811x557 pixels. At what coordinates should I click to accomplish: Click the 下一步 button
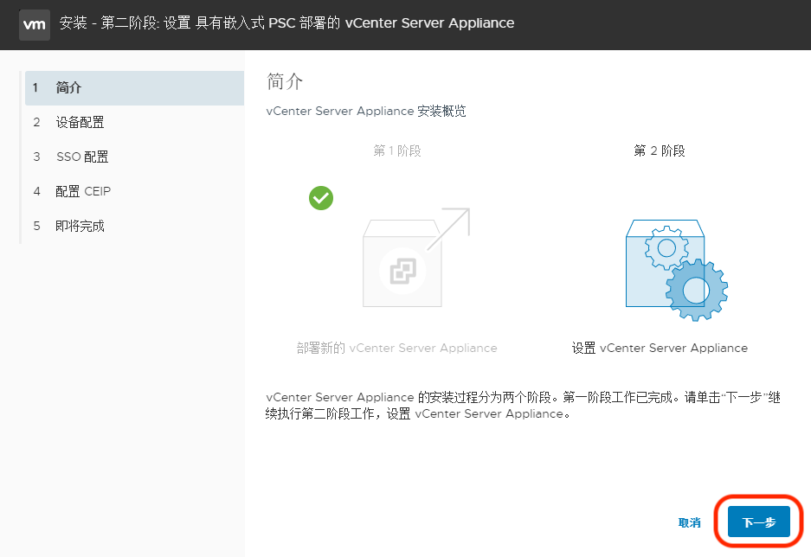[x=757, y=522]
